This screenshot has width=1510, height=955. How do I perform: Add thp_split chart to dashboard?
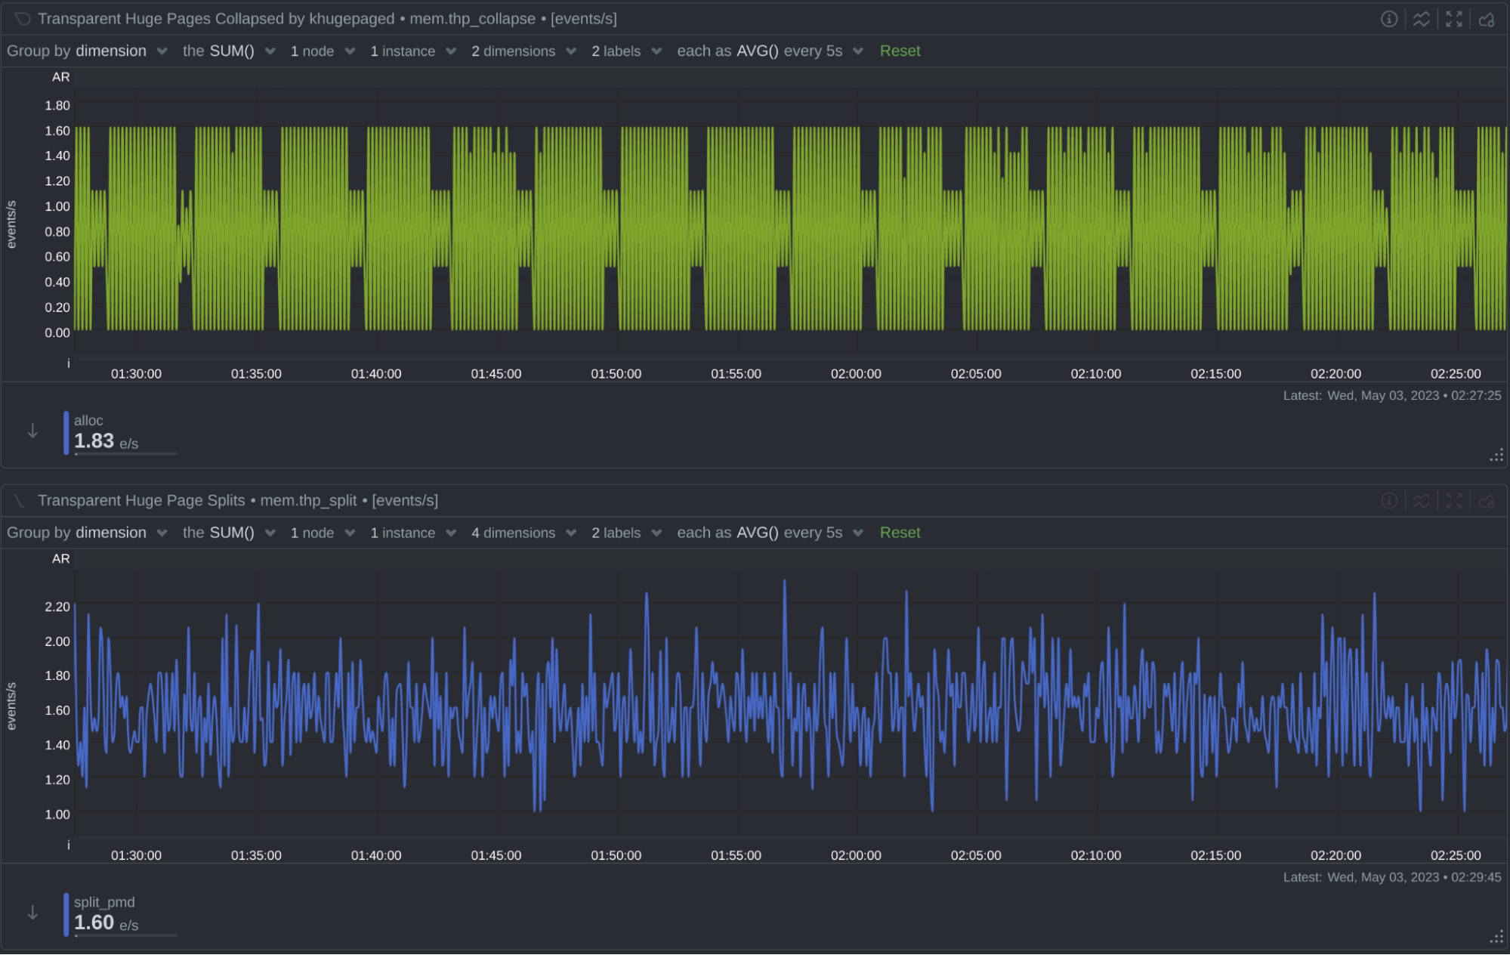tap(1486, 500)
